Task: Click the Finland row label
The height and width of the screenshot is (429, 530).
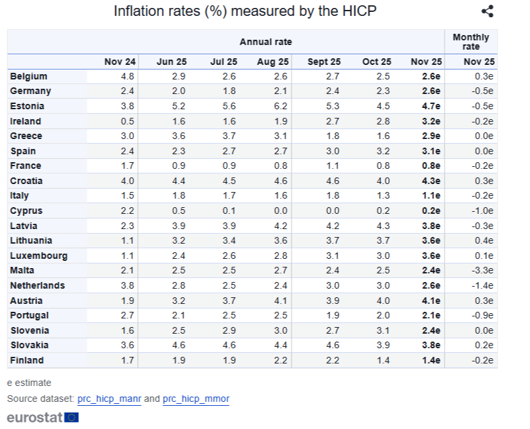Action: coord(26,360)
